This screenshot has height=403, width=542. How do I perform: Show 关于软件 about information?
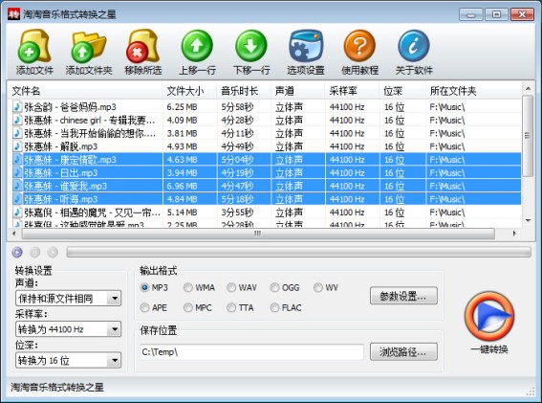[x=414, y=52]
